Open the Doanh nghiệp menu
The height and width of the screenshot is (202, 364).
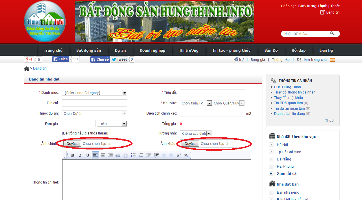pyautogui.click(x=152, y=50)
